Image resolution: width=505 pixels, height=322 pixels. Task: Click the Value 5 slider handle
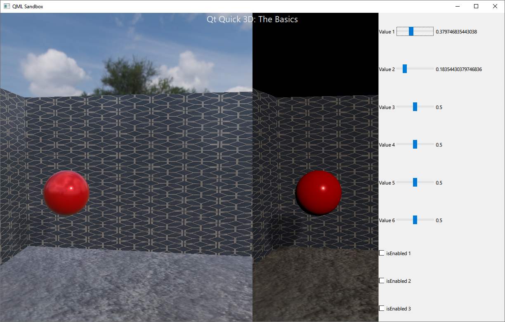click(x=415, y=183)
